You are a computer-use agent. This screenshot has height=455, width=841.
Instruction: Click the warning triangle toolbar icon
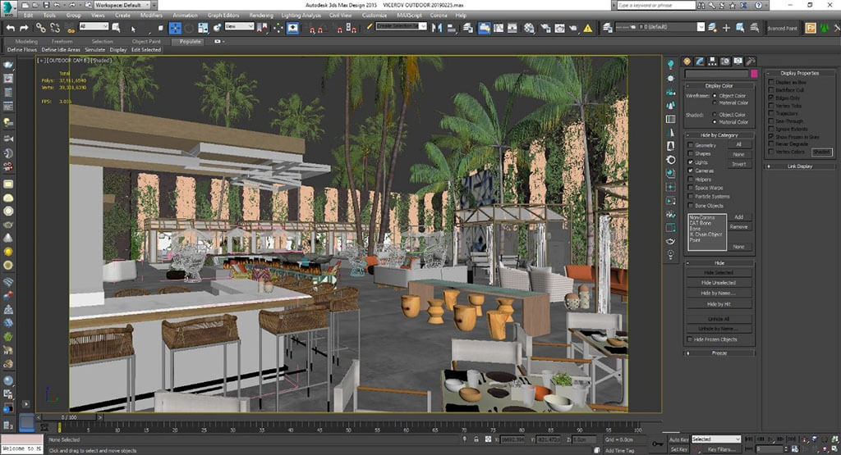click(x=587, y=28)
